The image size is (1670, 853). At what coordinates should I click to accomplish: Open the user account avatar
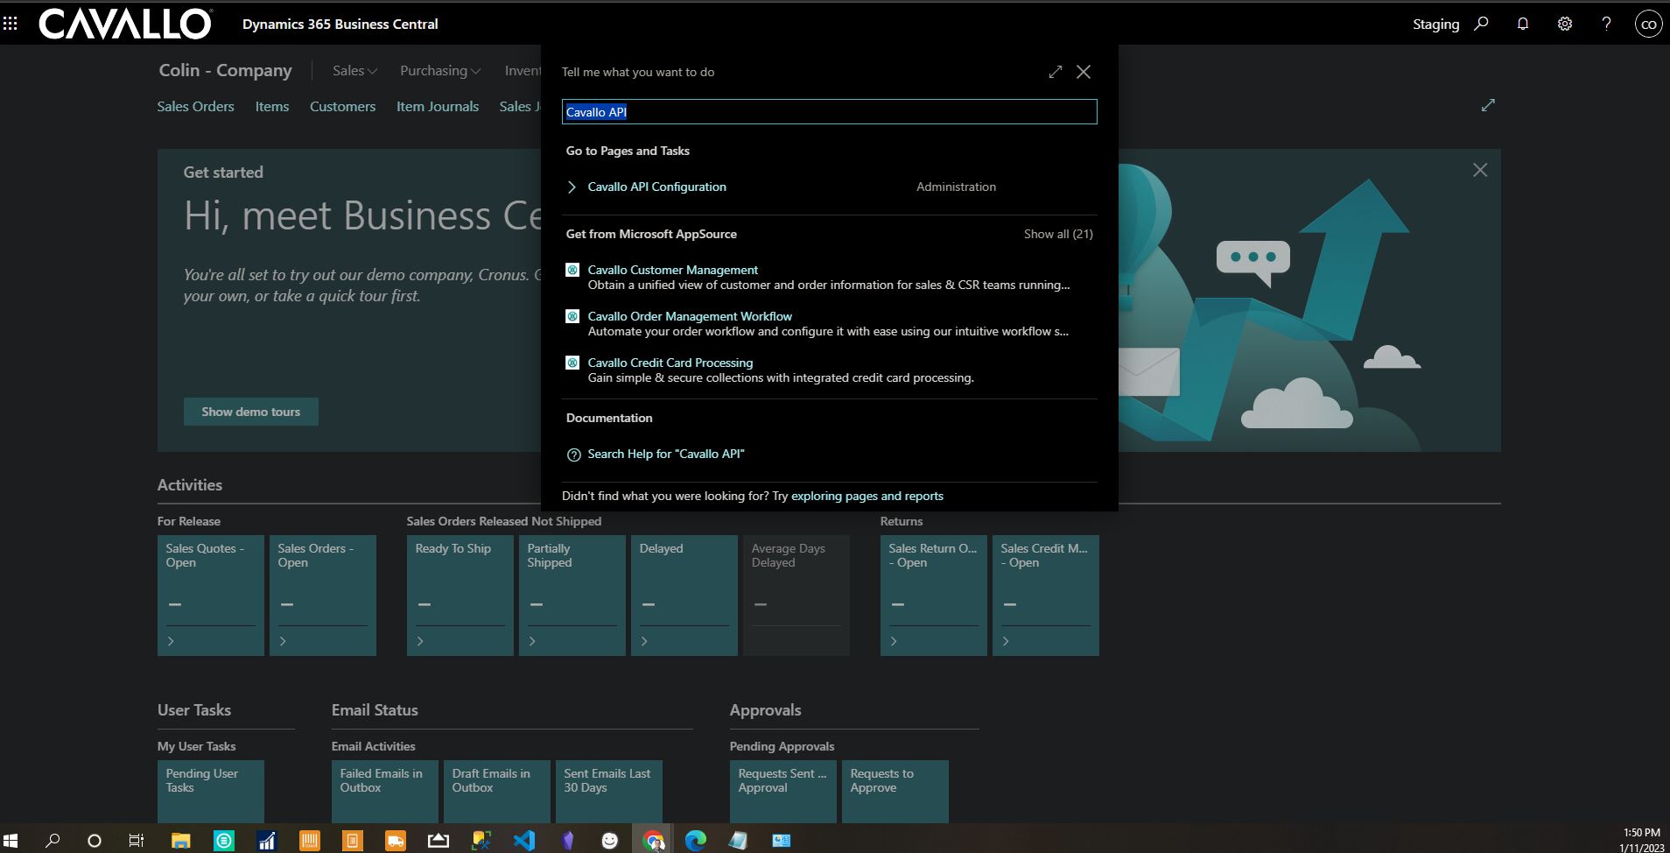[x=1648, y=24]
